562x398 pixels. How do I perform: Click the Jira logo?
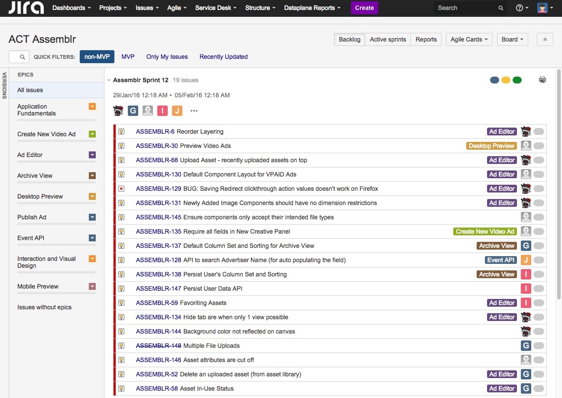26,7
